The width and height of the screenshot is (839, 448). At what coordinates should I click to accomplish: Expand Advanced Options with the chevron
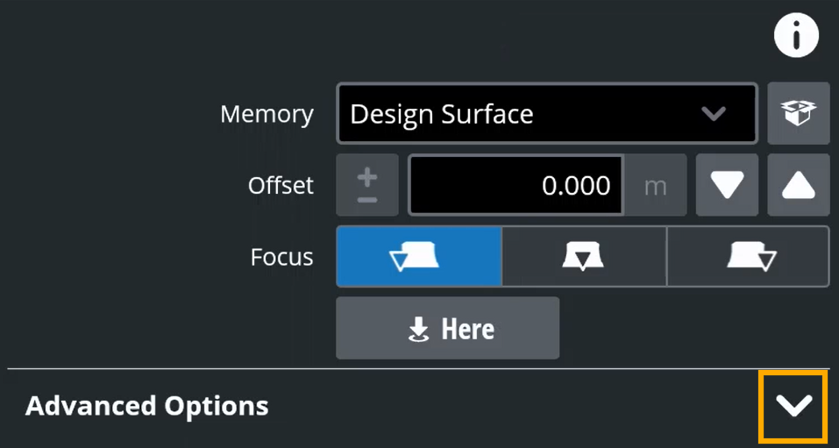coord(794,407)
